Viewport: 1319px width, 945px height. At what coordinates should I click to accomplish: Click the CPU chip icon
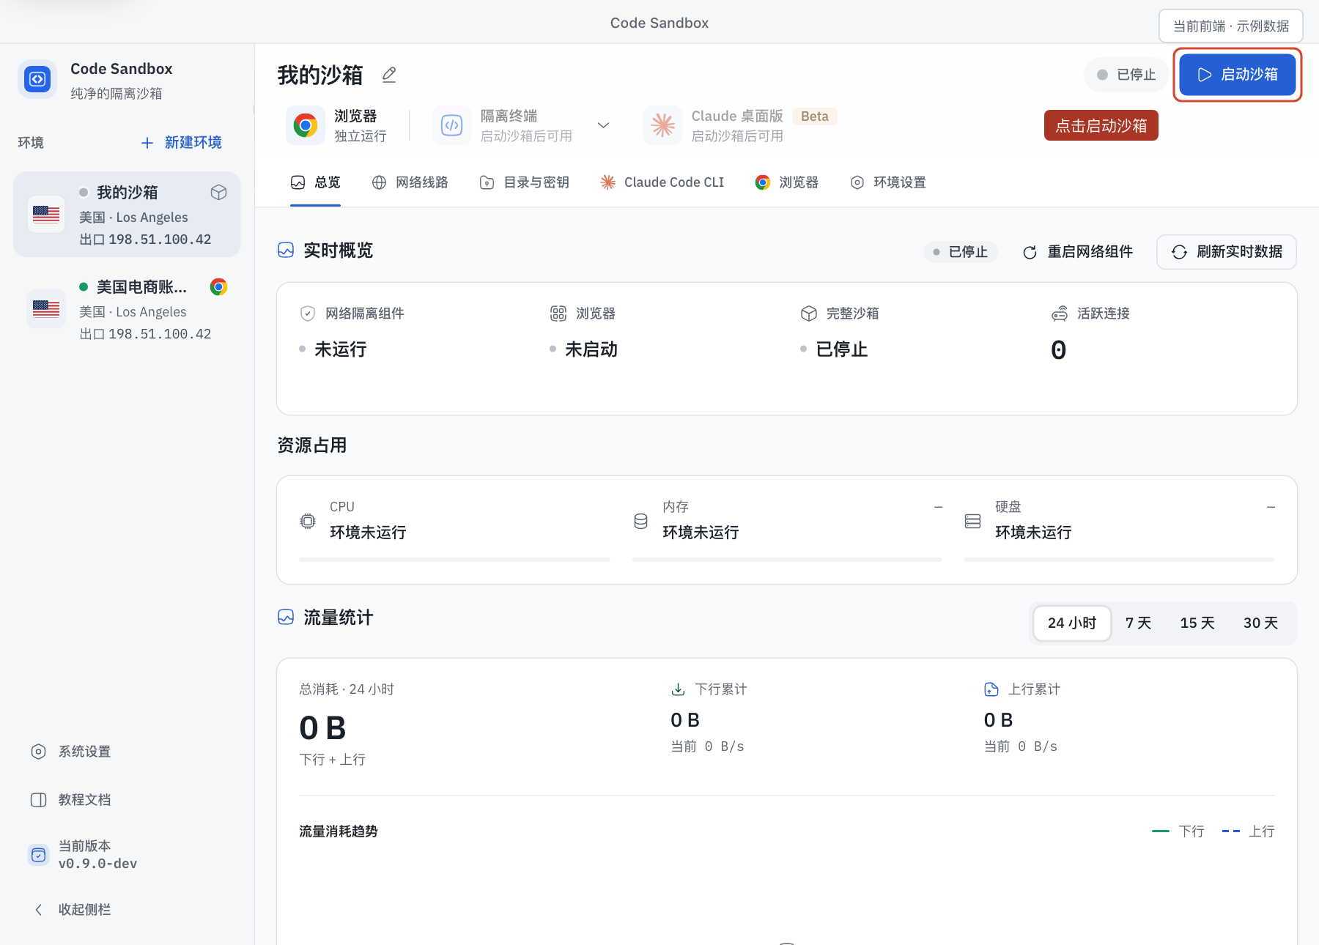[x=308, y=521]
